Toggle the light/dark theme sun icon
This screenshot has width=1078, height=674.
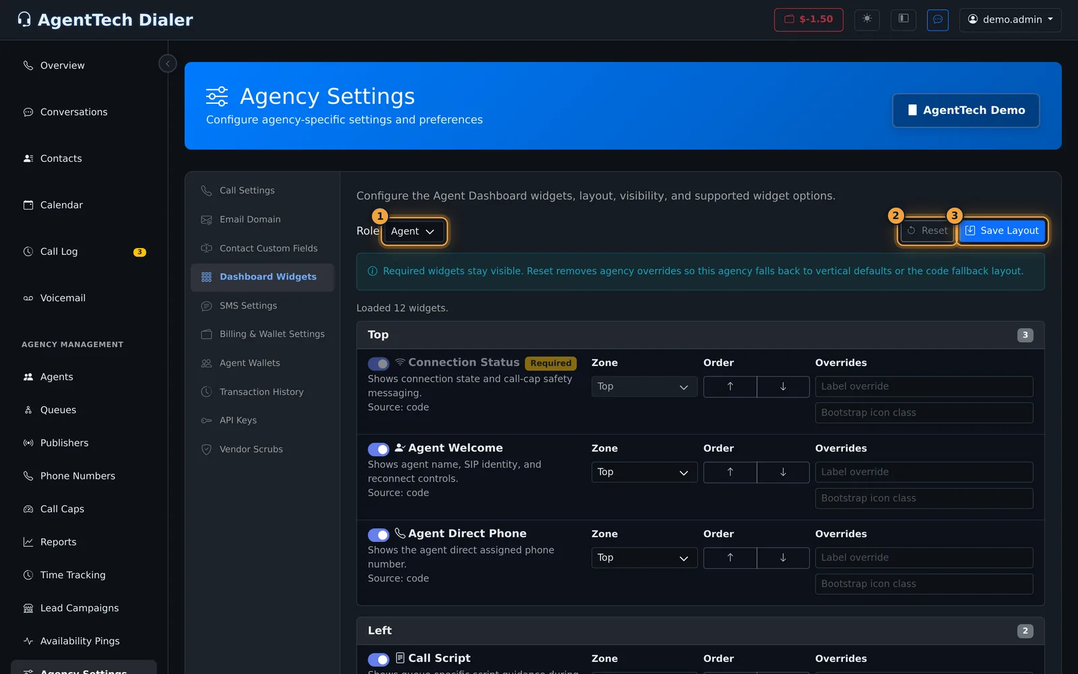867,20
